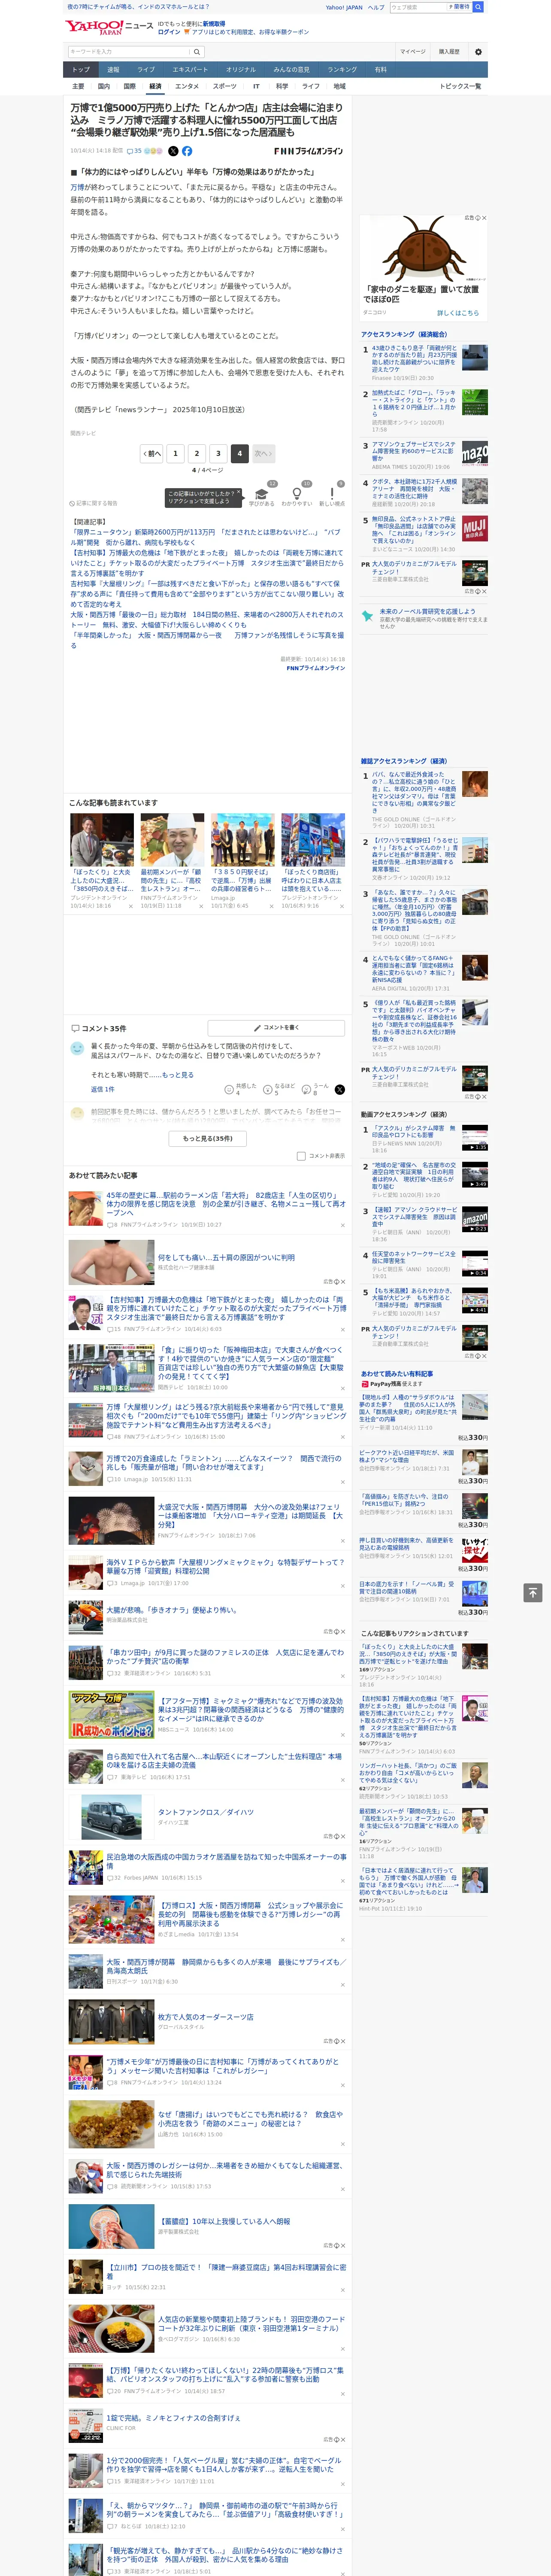
Task: Click 記事に関する報告 report icon link
Action: pyautogui.click(x=93, y=503)
